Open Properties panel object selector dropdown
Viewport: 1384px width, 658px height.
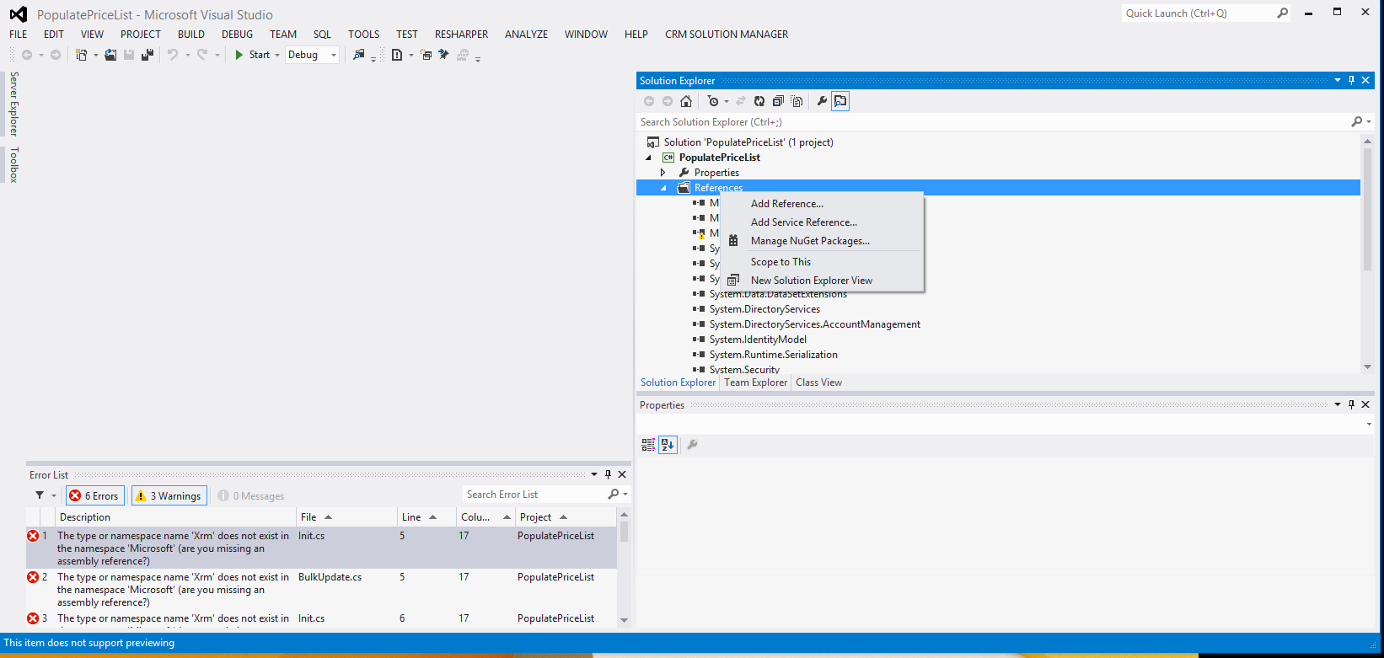[1368, 424]
